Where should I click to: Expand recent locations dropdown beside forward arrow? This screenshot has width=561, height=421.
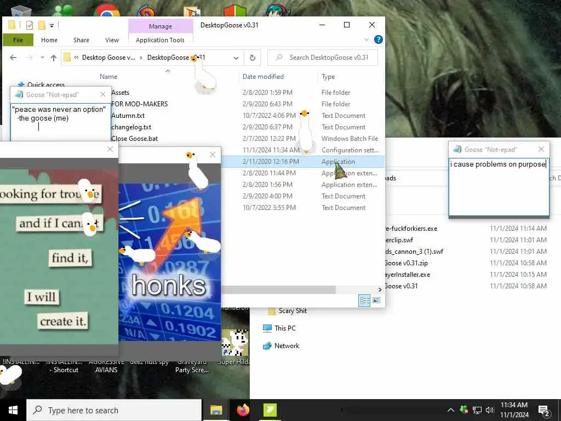pyautogui.click(x=42, y=57)
